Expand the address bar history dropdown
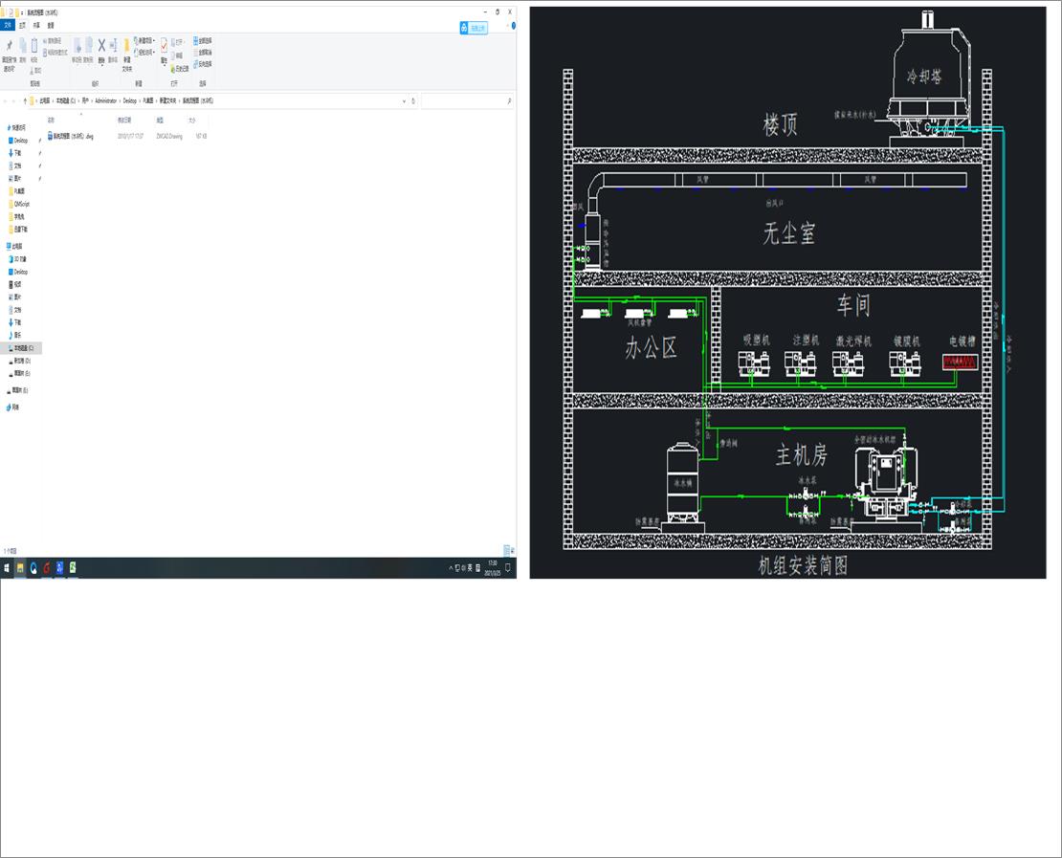This screenshot has height=858, width=1062. 405,100
